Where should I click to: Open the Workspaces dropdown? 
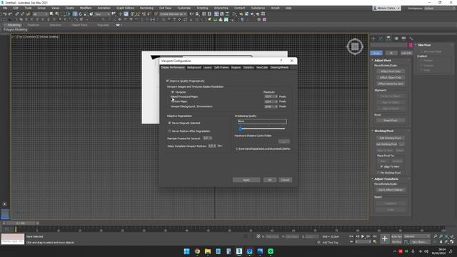438,8
